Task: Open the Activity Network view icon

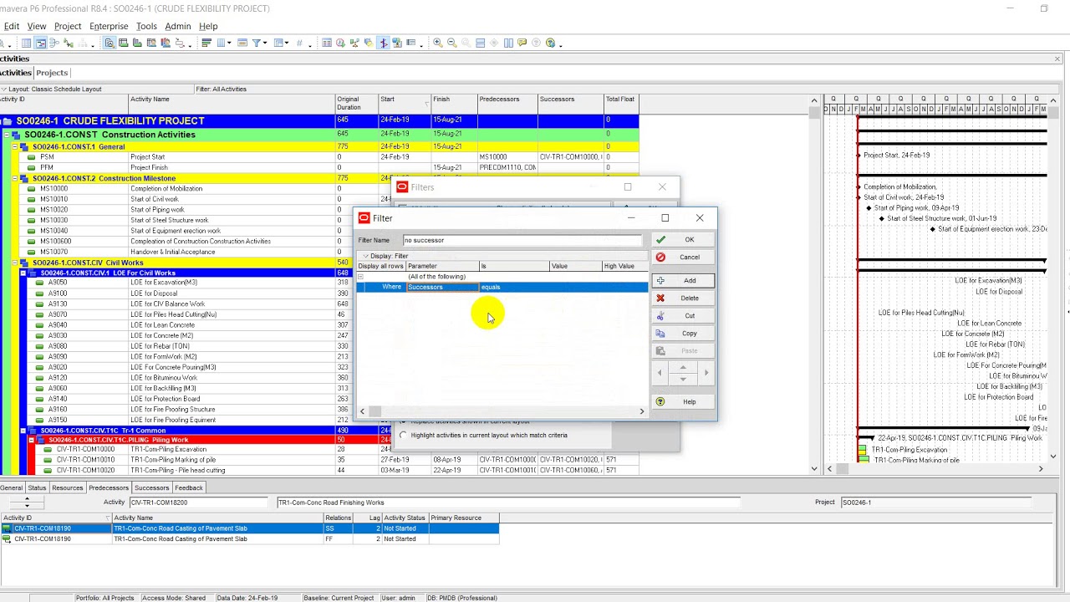Action: [x=54, y=43]
